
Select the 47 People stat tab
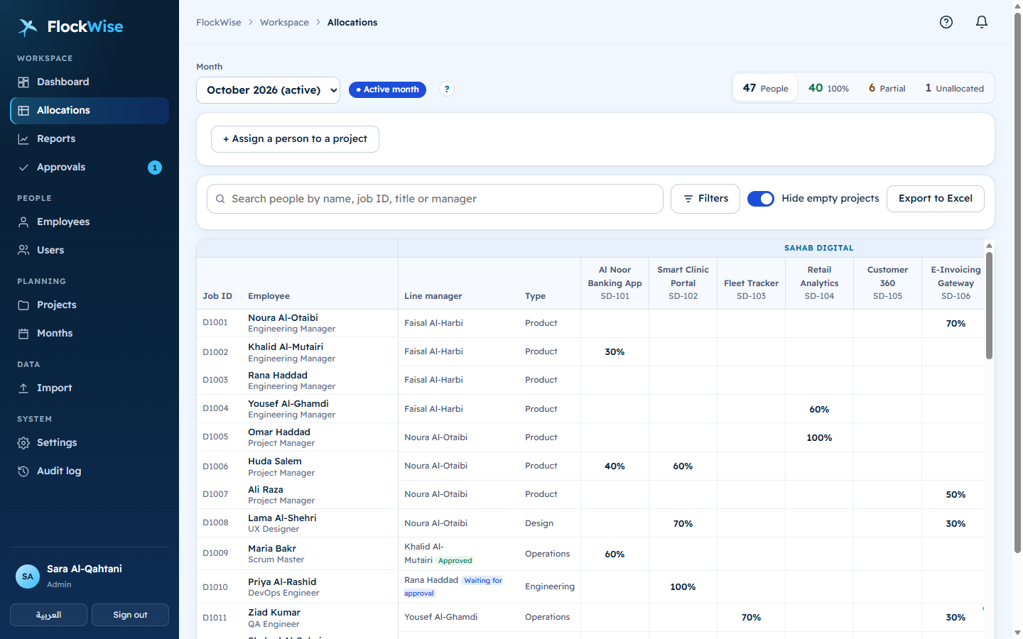pyautogui.click(x=766, y=88)
